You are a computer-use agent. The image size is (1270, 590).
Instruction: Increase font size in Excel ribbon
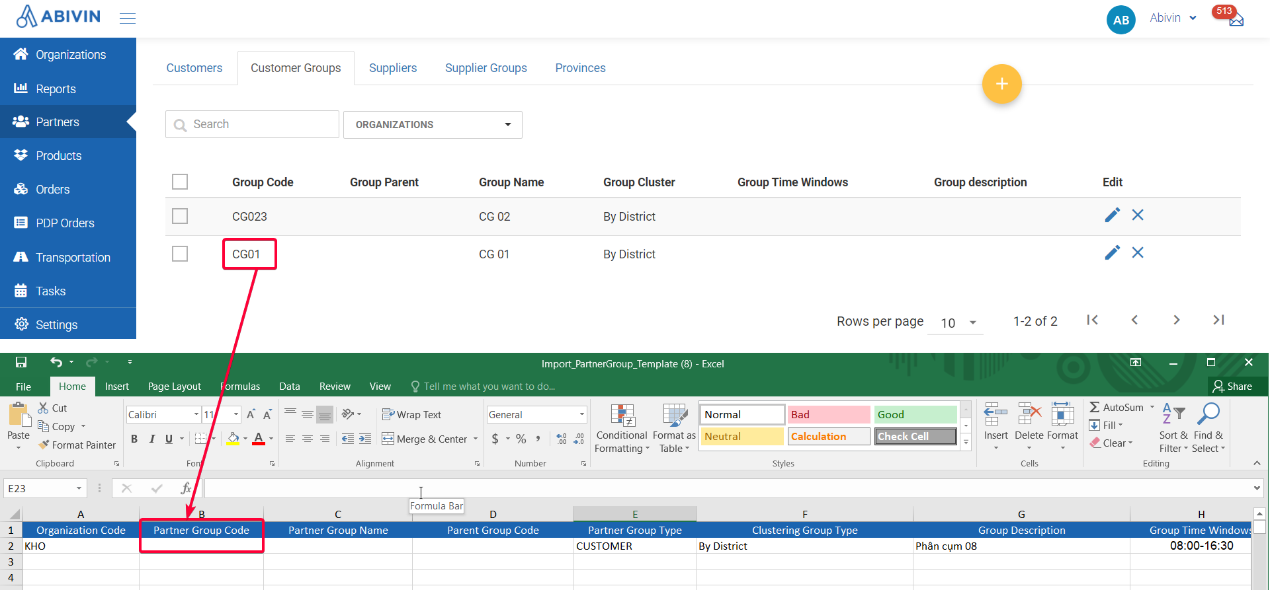coord(251,414)
